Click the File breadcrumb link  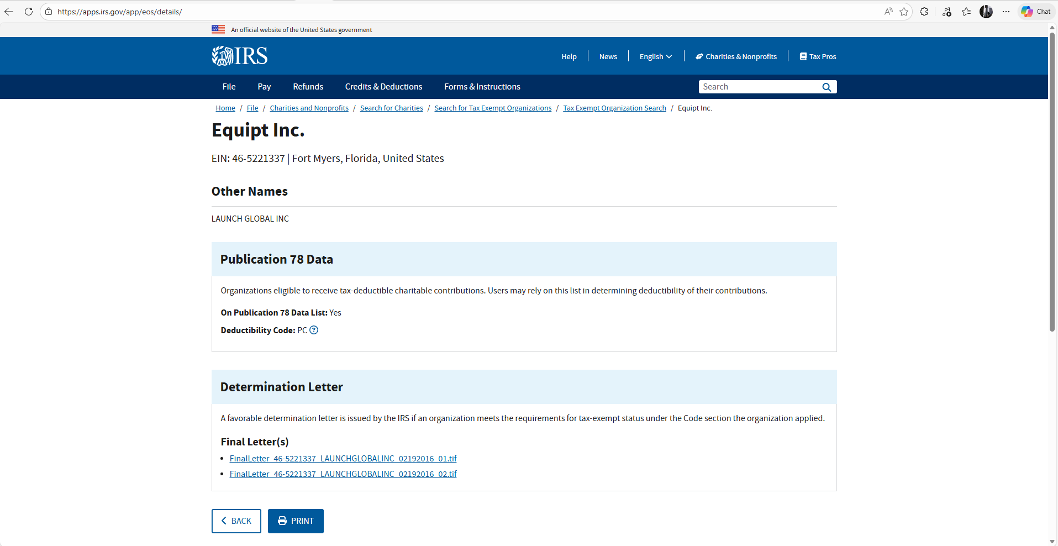click(252, 108)
